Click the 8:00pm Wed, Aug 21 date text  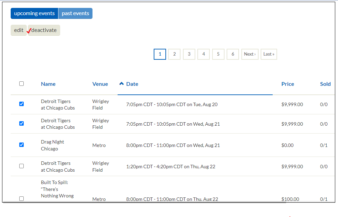tap(173, 145)
